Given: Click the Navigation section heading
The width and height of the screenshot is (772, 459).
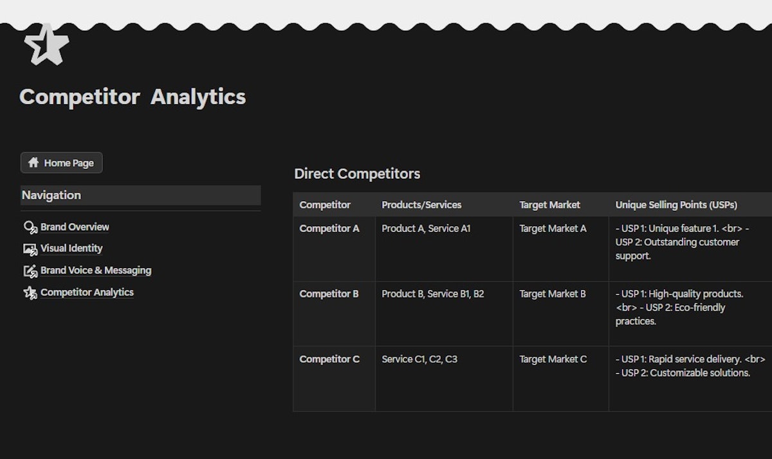Looking at the screenshot, I should coord(51,195).
